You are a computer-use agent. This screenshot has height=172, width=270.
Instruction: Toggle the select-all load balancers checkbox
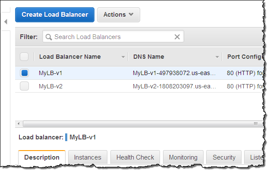(x=24, y=57)
